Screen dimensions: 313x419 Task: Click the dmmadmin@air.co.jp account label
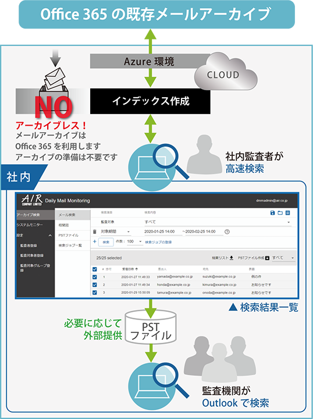click(271, 201)
